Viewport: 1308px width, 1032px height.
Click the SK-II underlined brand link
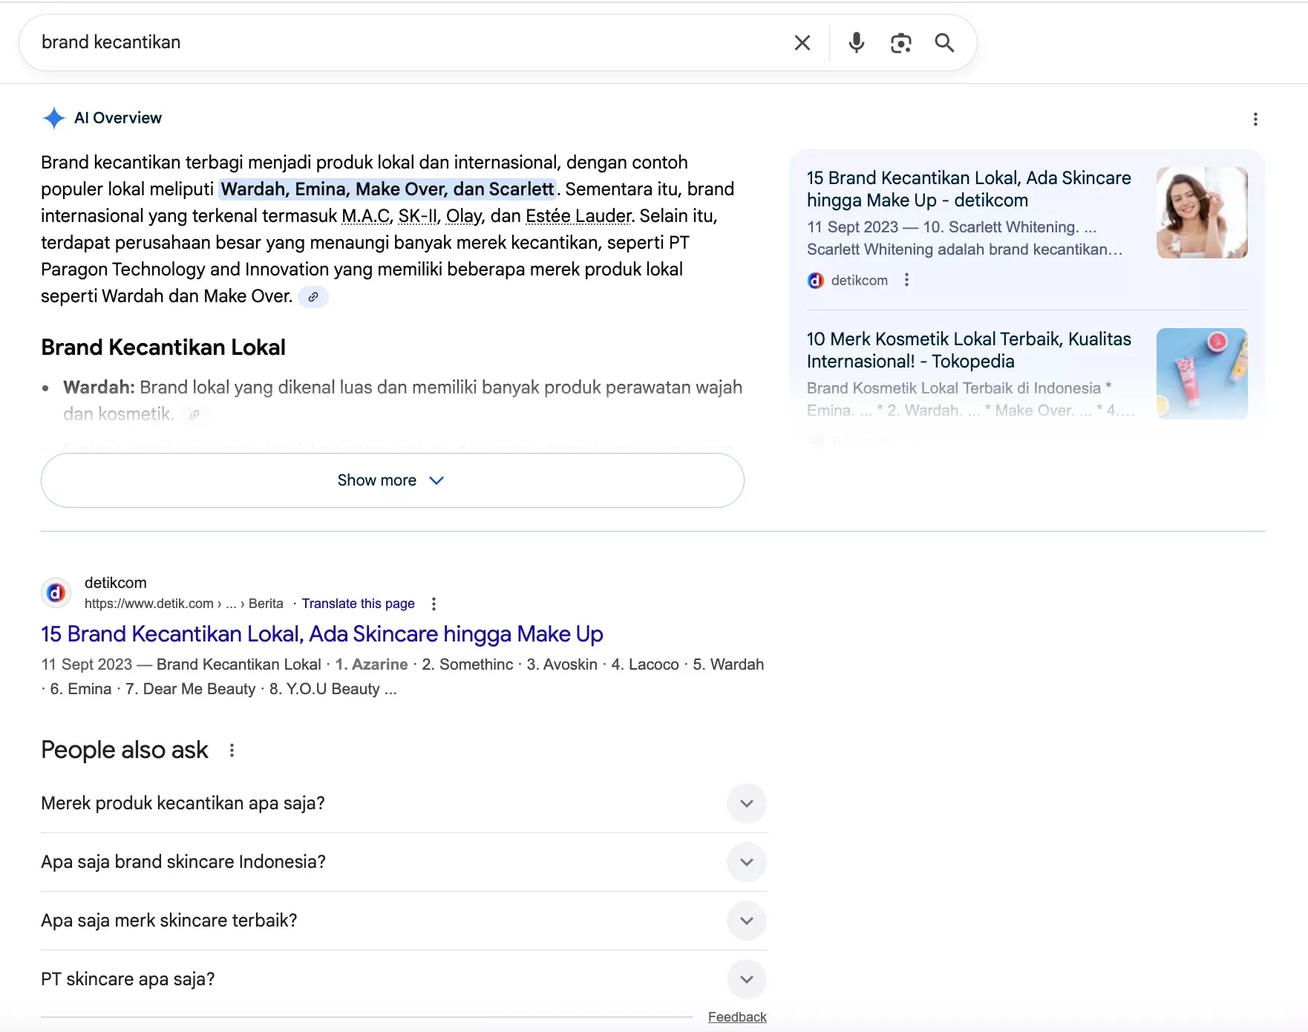click(x=417, y=216)
